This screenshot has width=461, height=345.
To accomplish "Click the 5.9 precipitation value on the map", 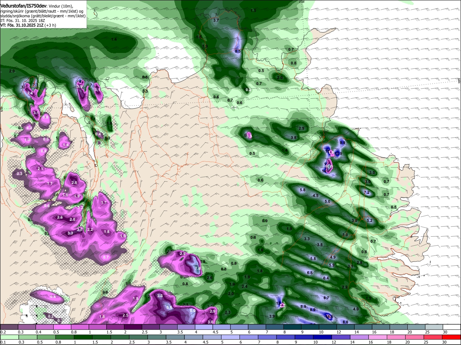I will click(x=332, y=265).
